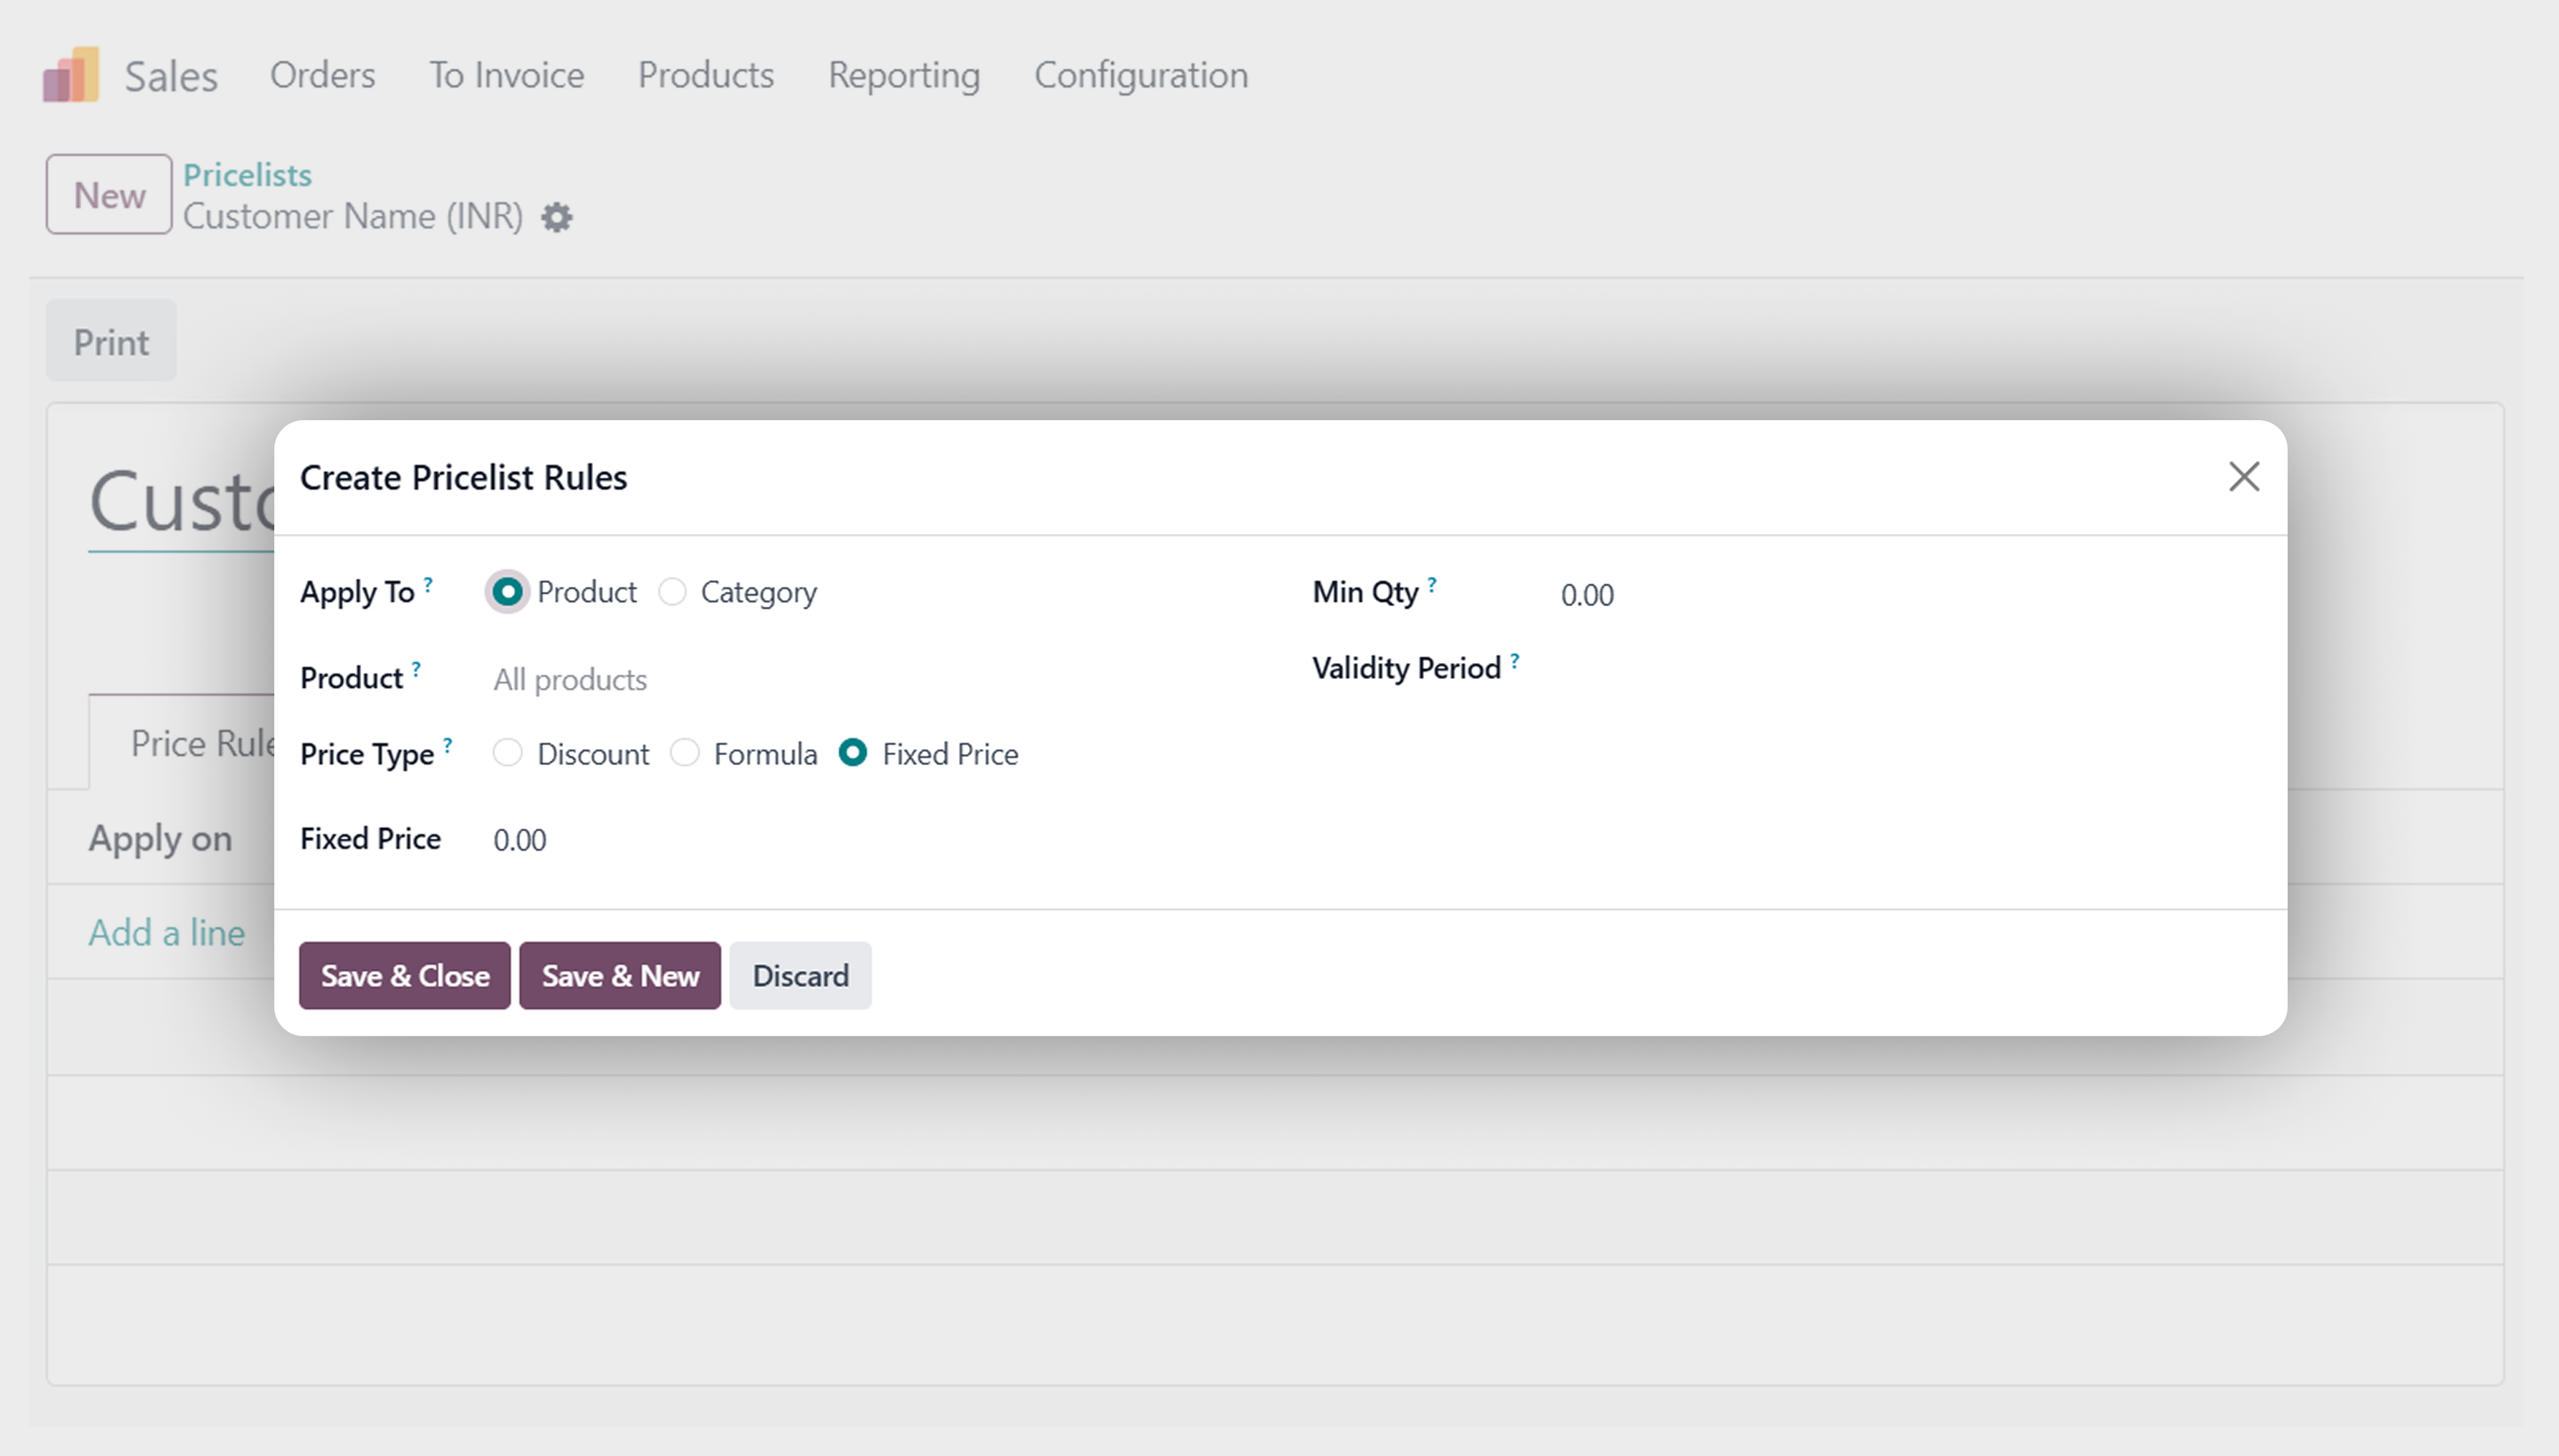Open the Apply To help tooltip icon

click(x=428, y=584)
